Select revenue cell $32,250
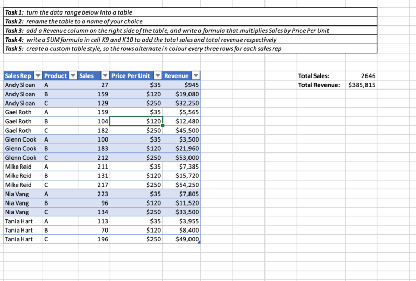The image size is (416, 281). pyautogui.click(x=182, y=103)
